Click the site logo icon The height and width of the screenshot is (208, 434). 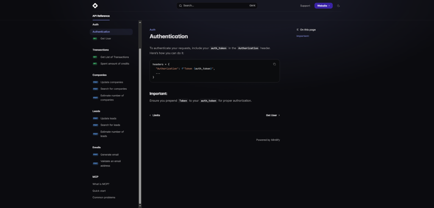click(95, 6)
